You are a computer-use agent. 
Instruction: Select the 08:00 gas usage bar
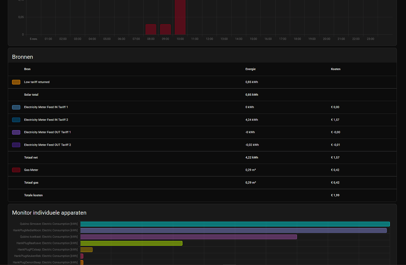(x=151, y=29)
